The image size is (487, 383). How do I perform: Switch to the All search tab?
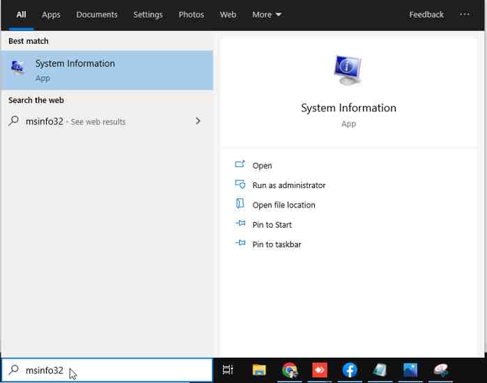[21, 15]
